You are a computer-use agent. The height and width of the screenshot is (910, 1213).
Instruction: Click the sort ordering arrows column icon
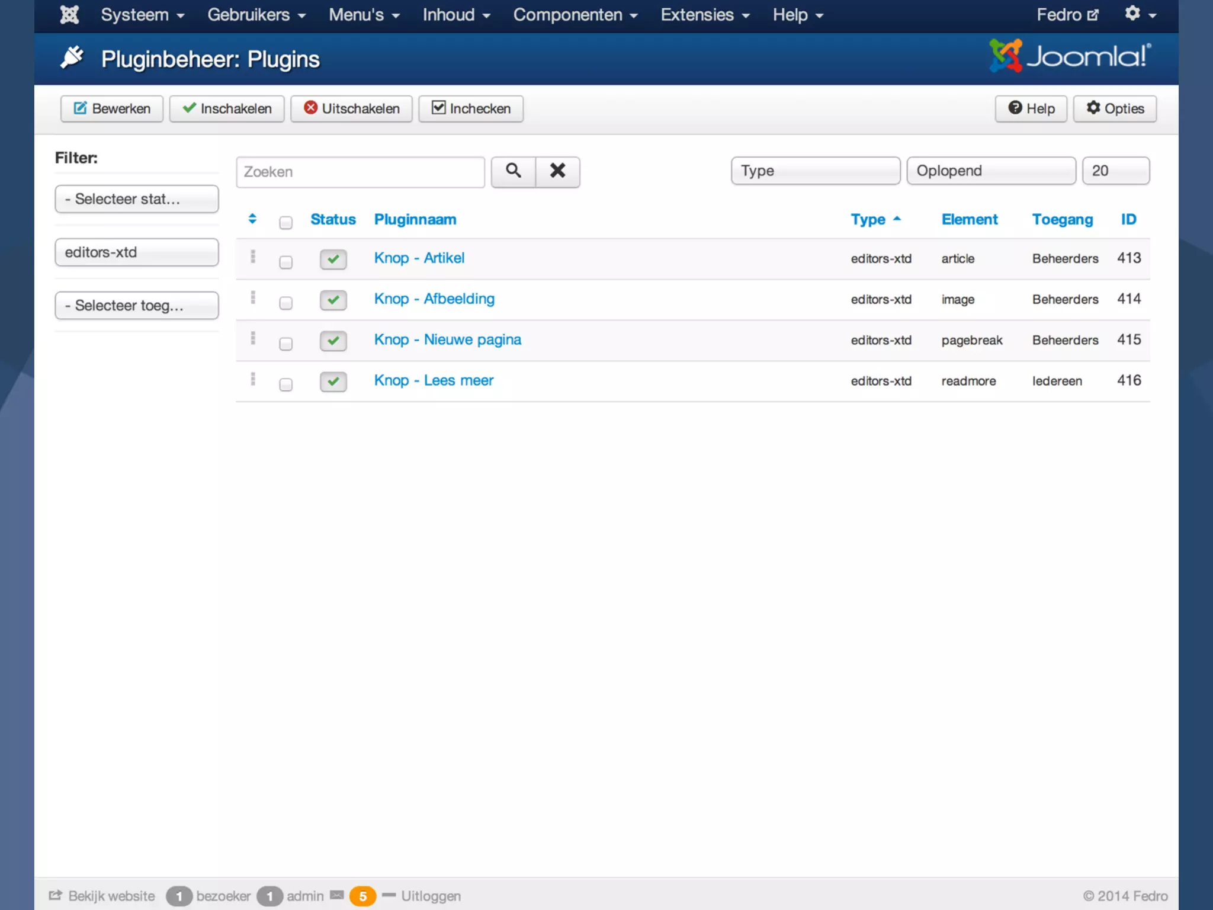[x=252, y=219]
